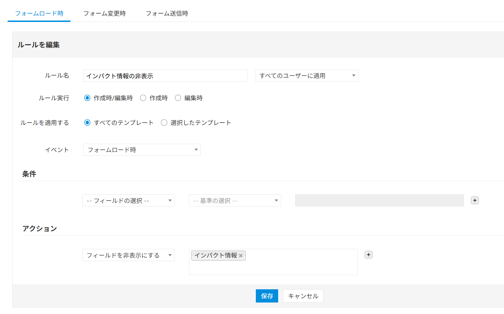This screenshot has width=504, height=314.
Task: Remove the インパクト情報 tag with its x icon
Action: pyautogui.click(x=241, y=256)
